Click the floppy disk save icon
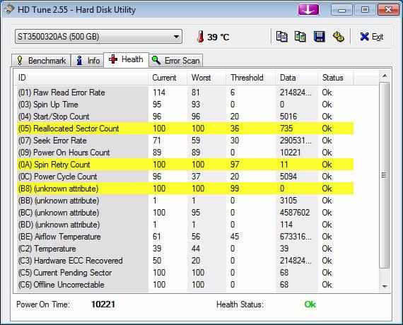The image size is (403, 325). (x=319, y=37)
